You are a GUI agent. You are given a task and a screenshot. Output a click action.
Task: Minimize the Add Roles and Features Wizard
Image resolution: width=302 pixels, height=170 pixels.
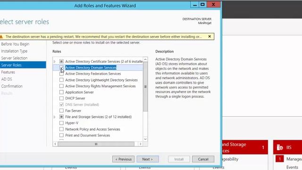[195, 5]
